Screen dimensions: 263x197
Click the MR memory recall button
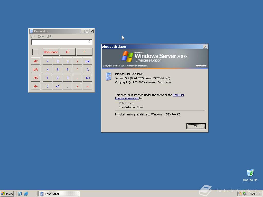coord(35,70)
